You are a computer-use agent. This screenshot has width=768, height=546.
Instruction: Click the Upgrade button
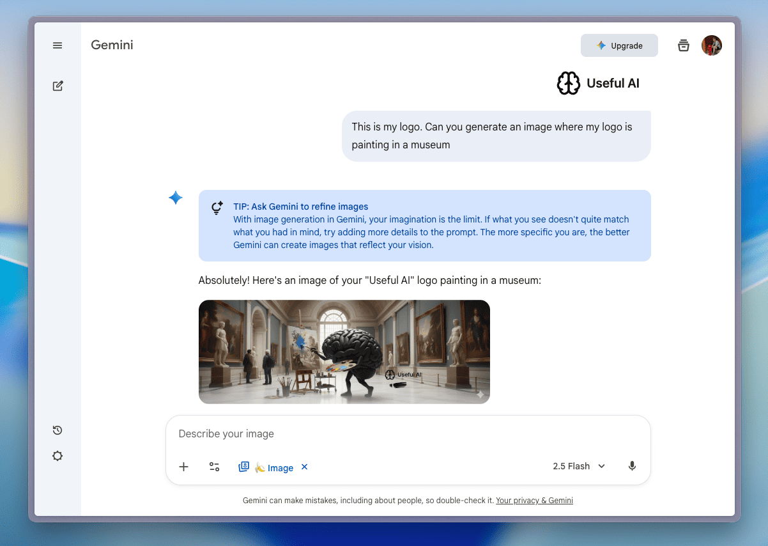618,45
